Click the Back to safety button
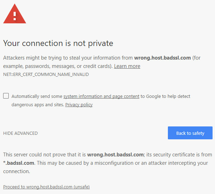The image size is (215, 194). pyautogui.click(x=190, y=133)
